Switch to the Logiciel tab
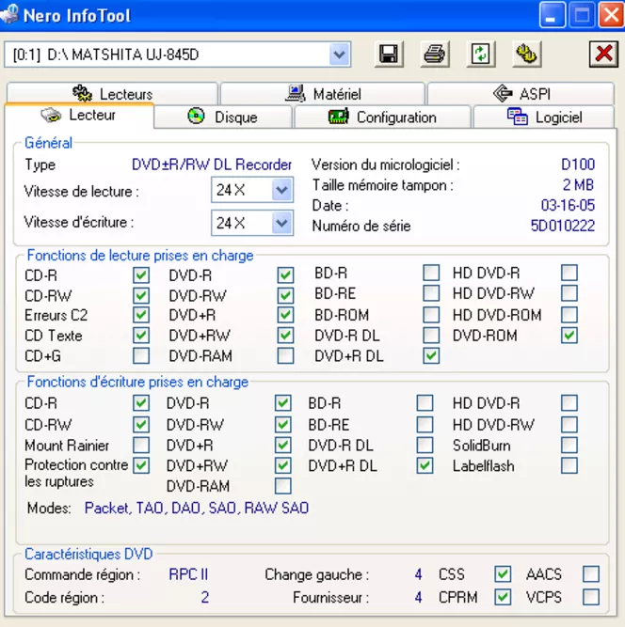 544,117
